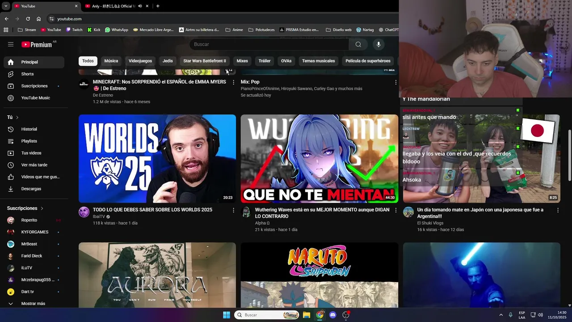Go to Principal home in sidebar
Image resolution: width=572 pixels, height=322 pixels.
34,62
